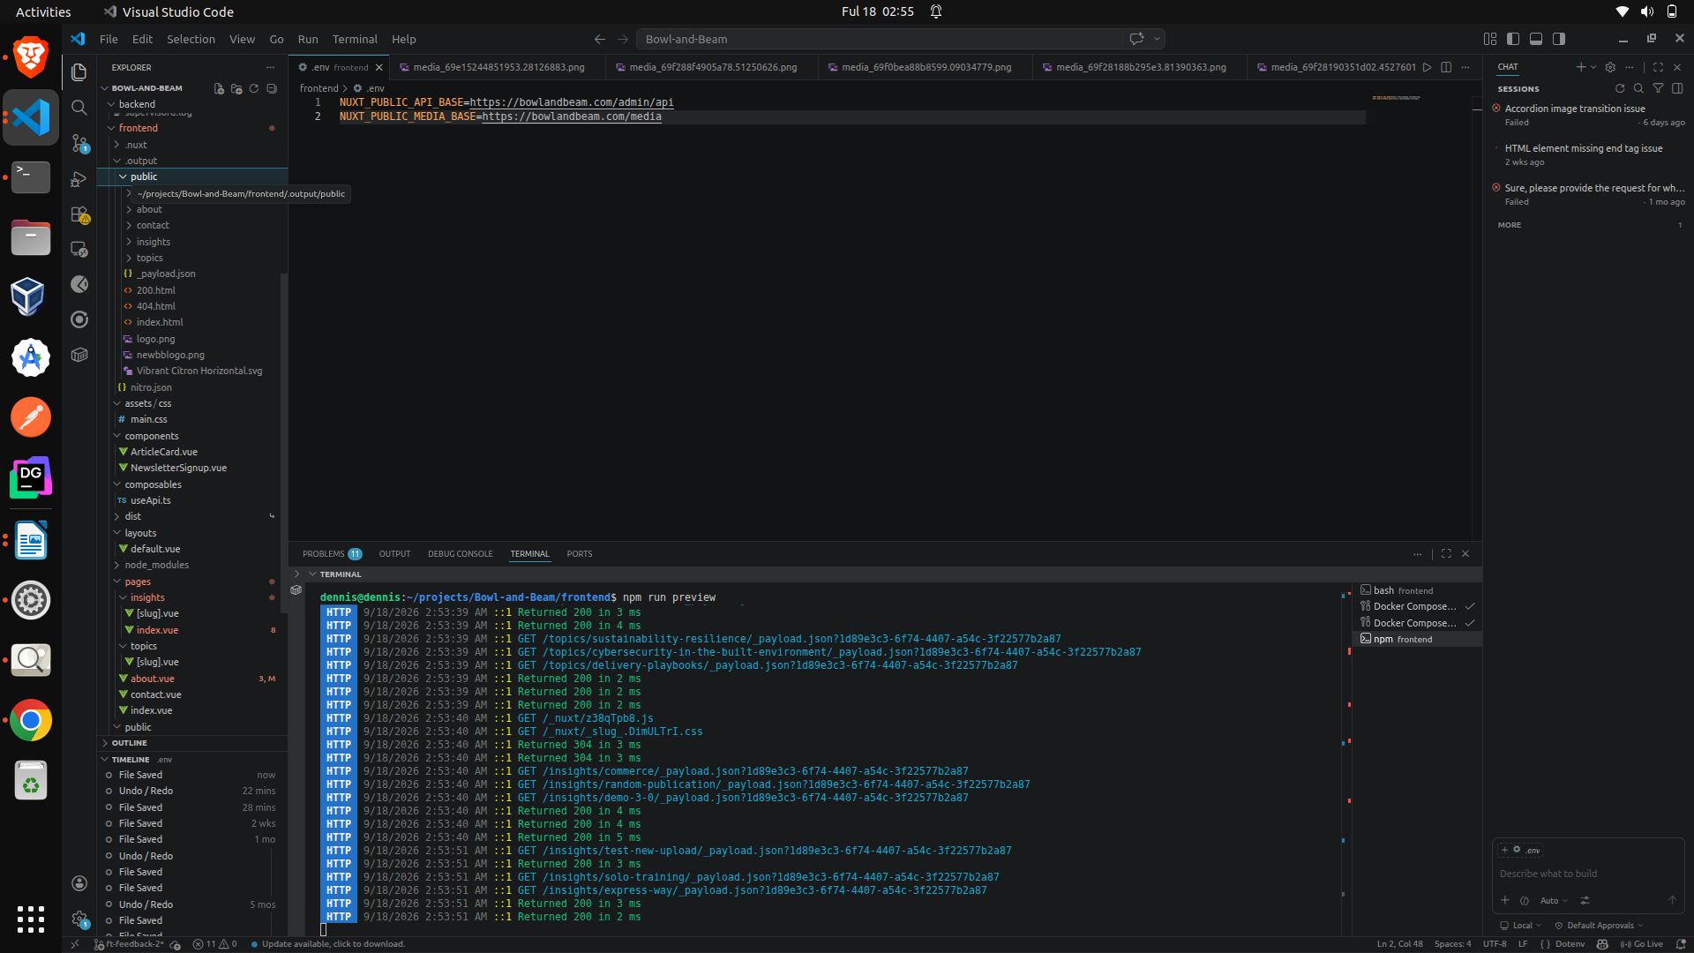
Task: Toggle the Secondary Side Bar layout button
Action: click(1559, 39)
